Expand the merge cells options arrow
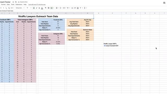The height and width of the screenshot is (94, 167). [53, 8]
